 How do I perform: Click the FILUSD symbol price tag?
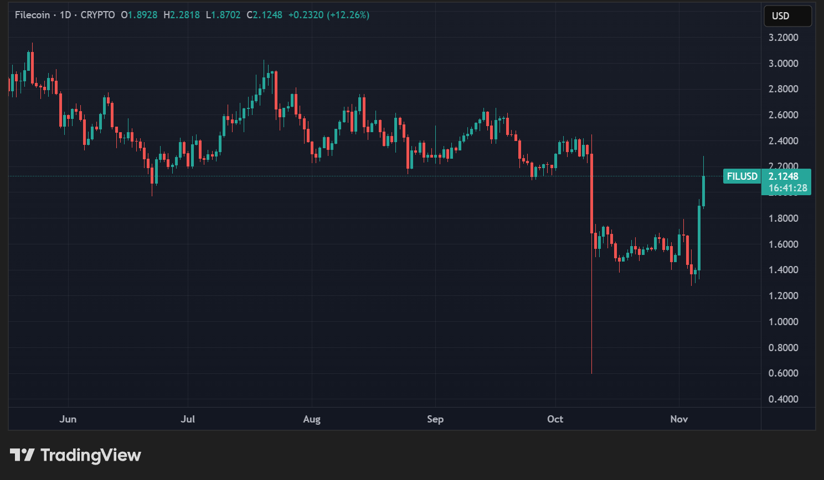[741, 176]
